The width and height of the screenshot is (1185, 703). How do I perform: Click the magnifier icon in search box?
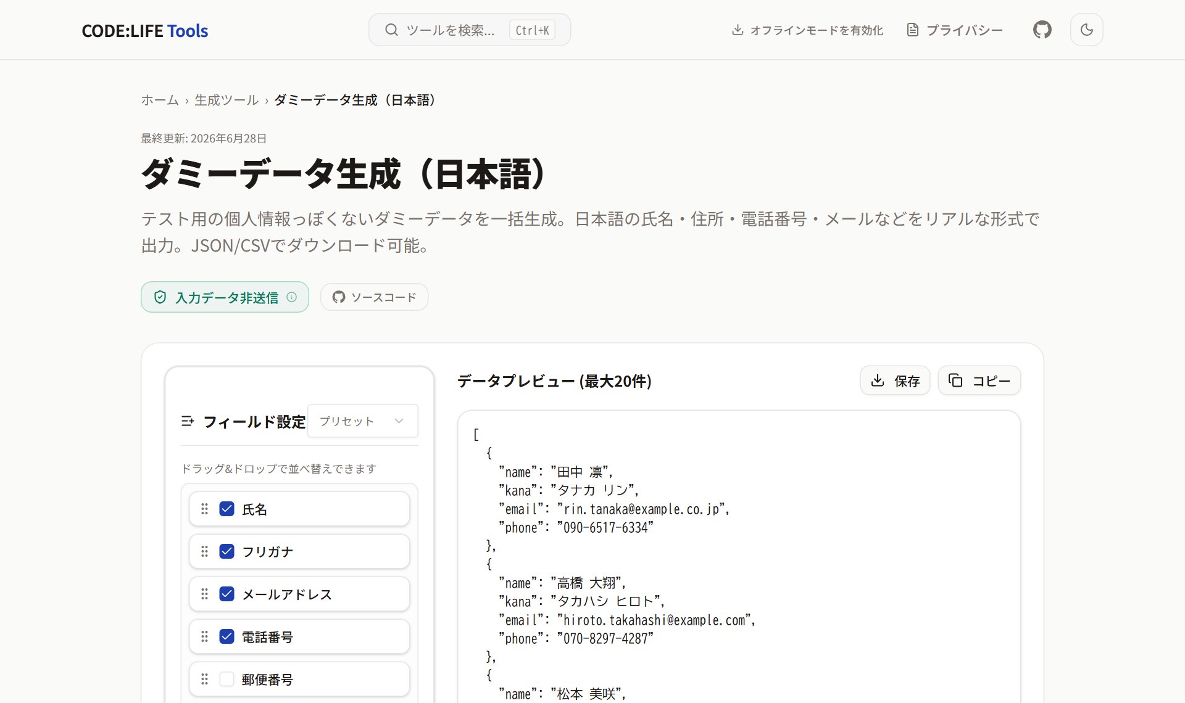coord(391,30)
